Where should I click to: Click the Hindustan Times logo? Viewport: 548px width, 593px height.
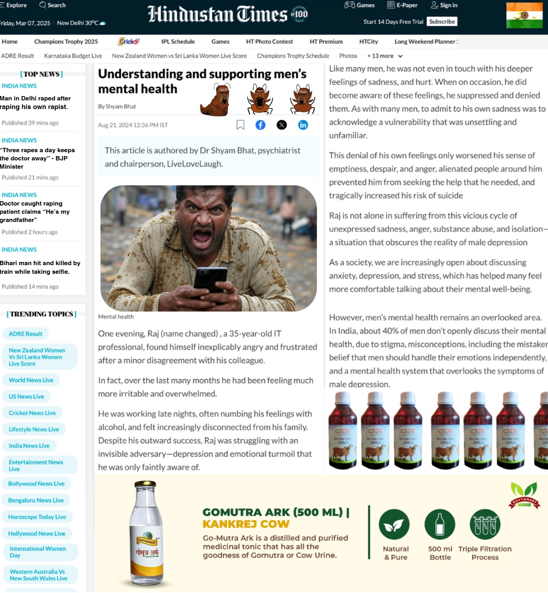pyautogui.click(x=228, y=14)
